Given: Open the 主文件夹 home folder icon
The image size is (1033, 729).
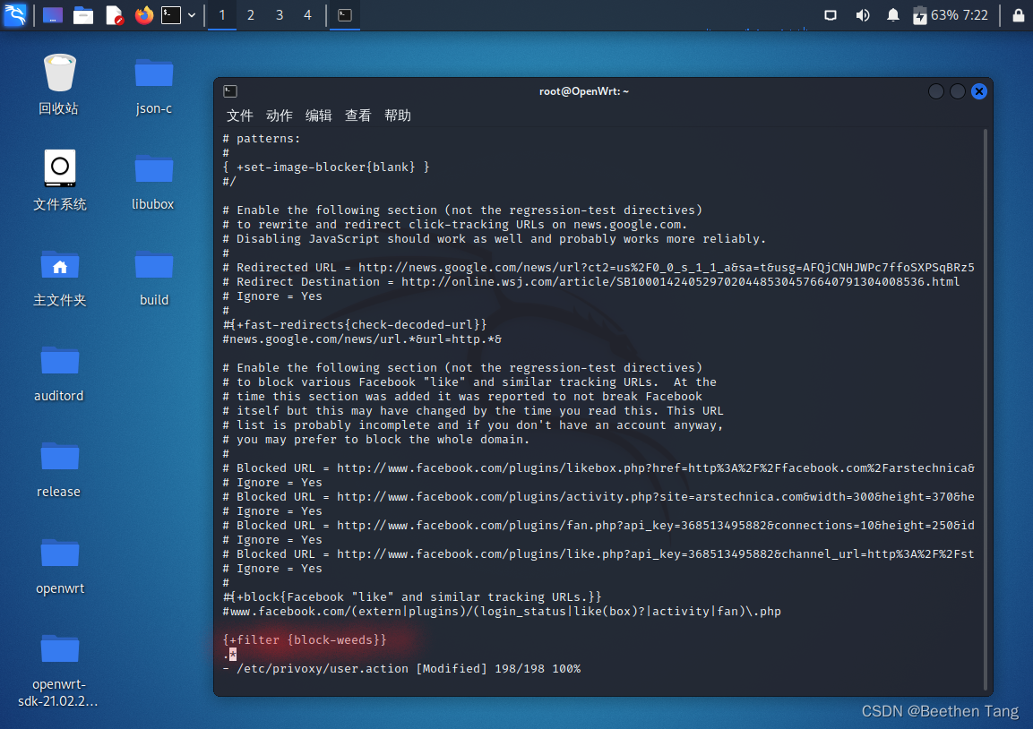Looking at the screenshot, I should point(59,277).
